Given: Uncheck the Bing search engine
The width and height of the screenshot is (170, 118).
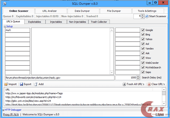Looking at the screenshot, I should click(x=143, y=34).
